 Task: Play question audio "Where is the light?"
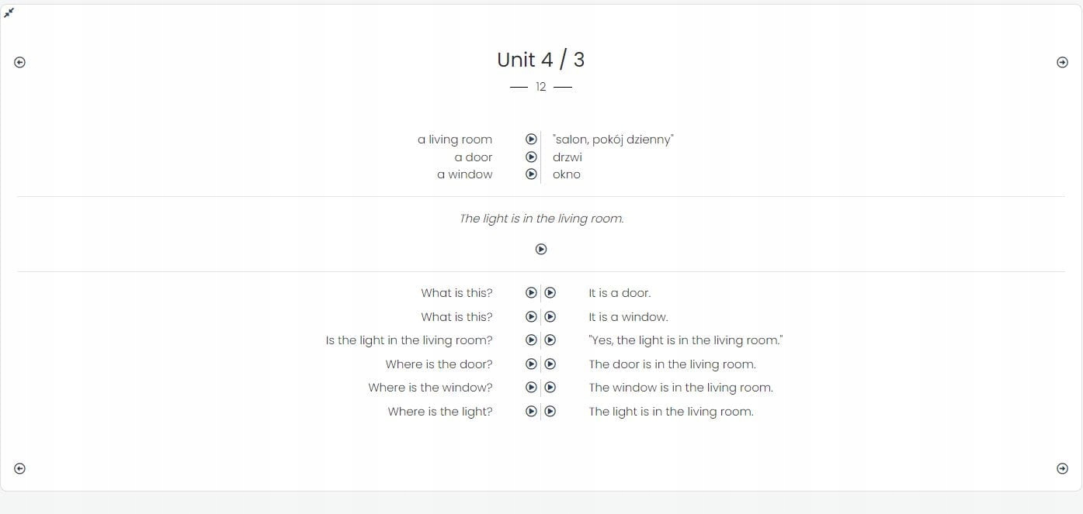tap(531, 412)
